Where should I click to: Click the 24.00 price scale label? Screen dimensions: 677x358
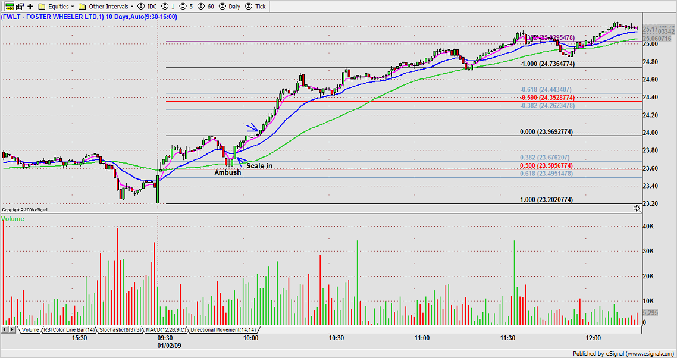click(651, 133)
